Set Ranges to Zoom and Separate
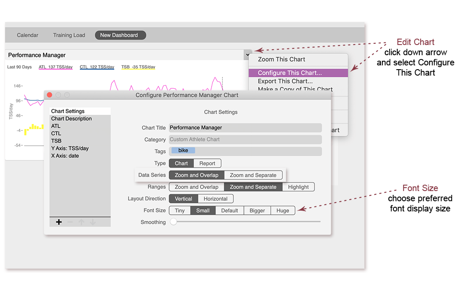461x287 pixels. (x=253, y=187)
